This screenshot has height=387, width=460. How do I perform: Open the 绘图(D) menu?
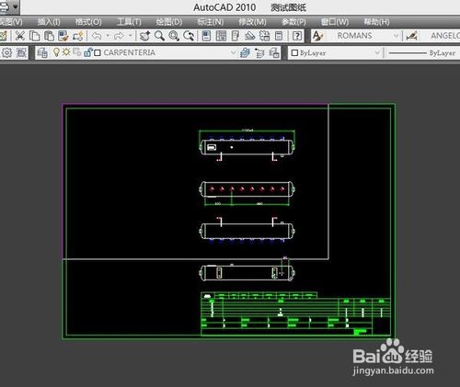pos(169,22)
